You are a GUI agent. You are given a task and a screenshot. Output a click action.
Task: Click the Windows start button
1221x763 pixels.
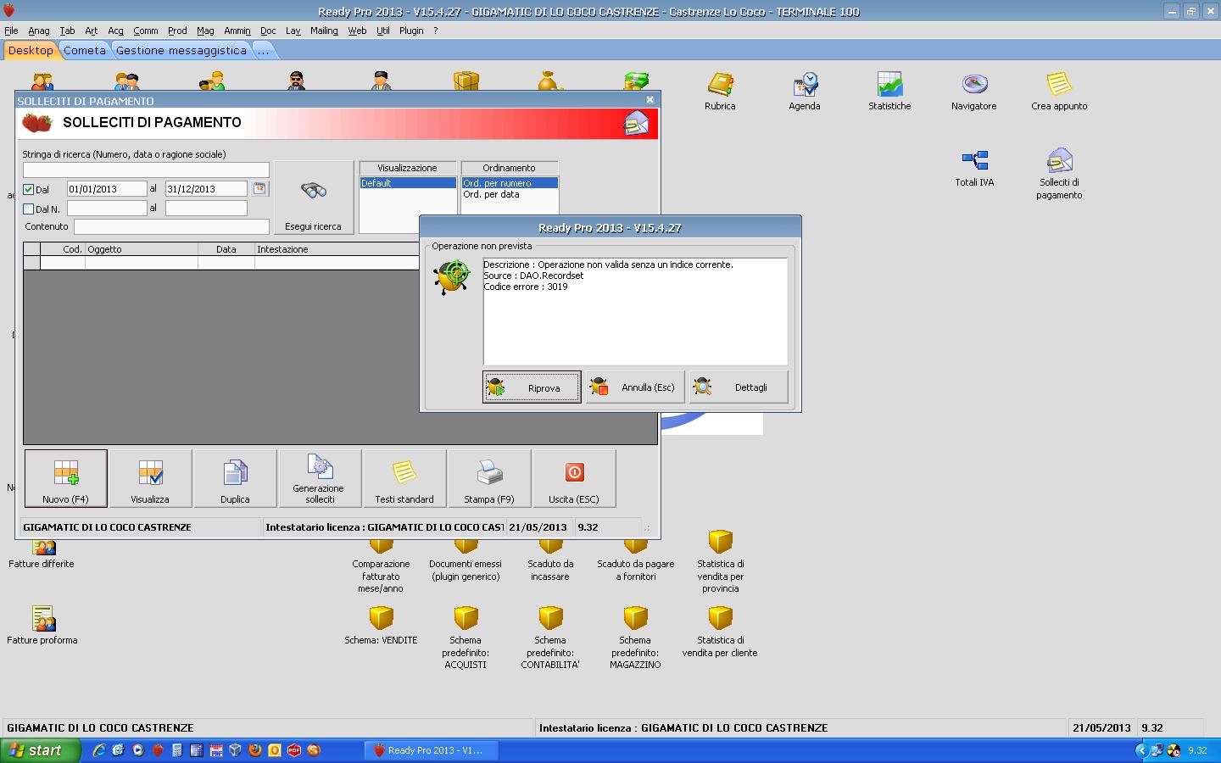coord(41,750)
